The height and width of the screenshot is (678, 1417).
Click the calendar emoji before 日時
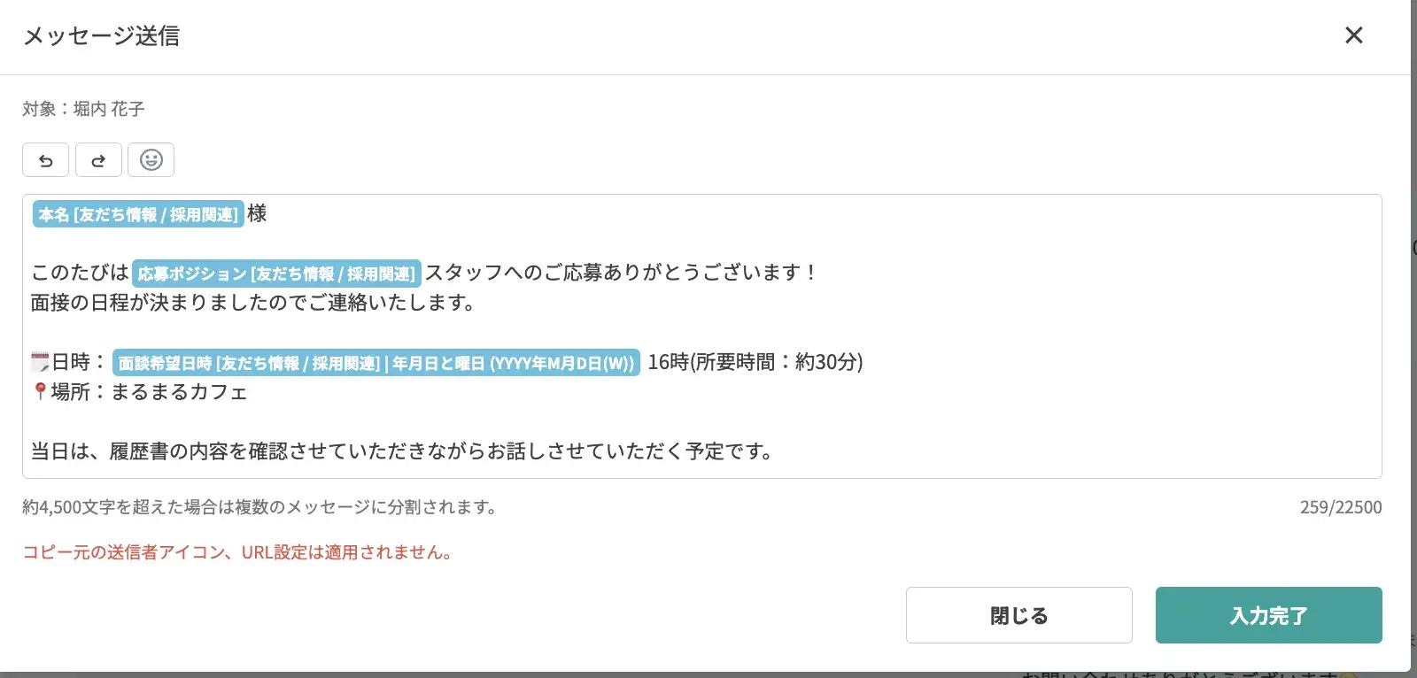40,362
